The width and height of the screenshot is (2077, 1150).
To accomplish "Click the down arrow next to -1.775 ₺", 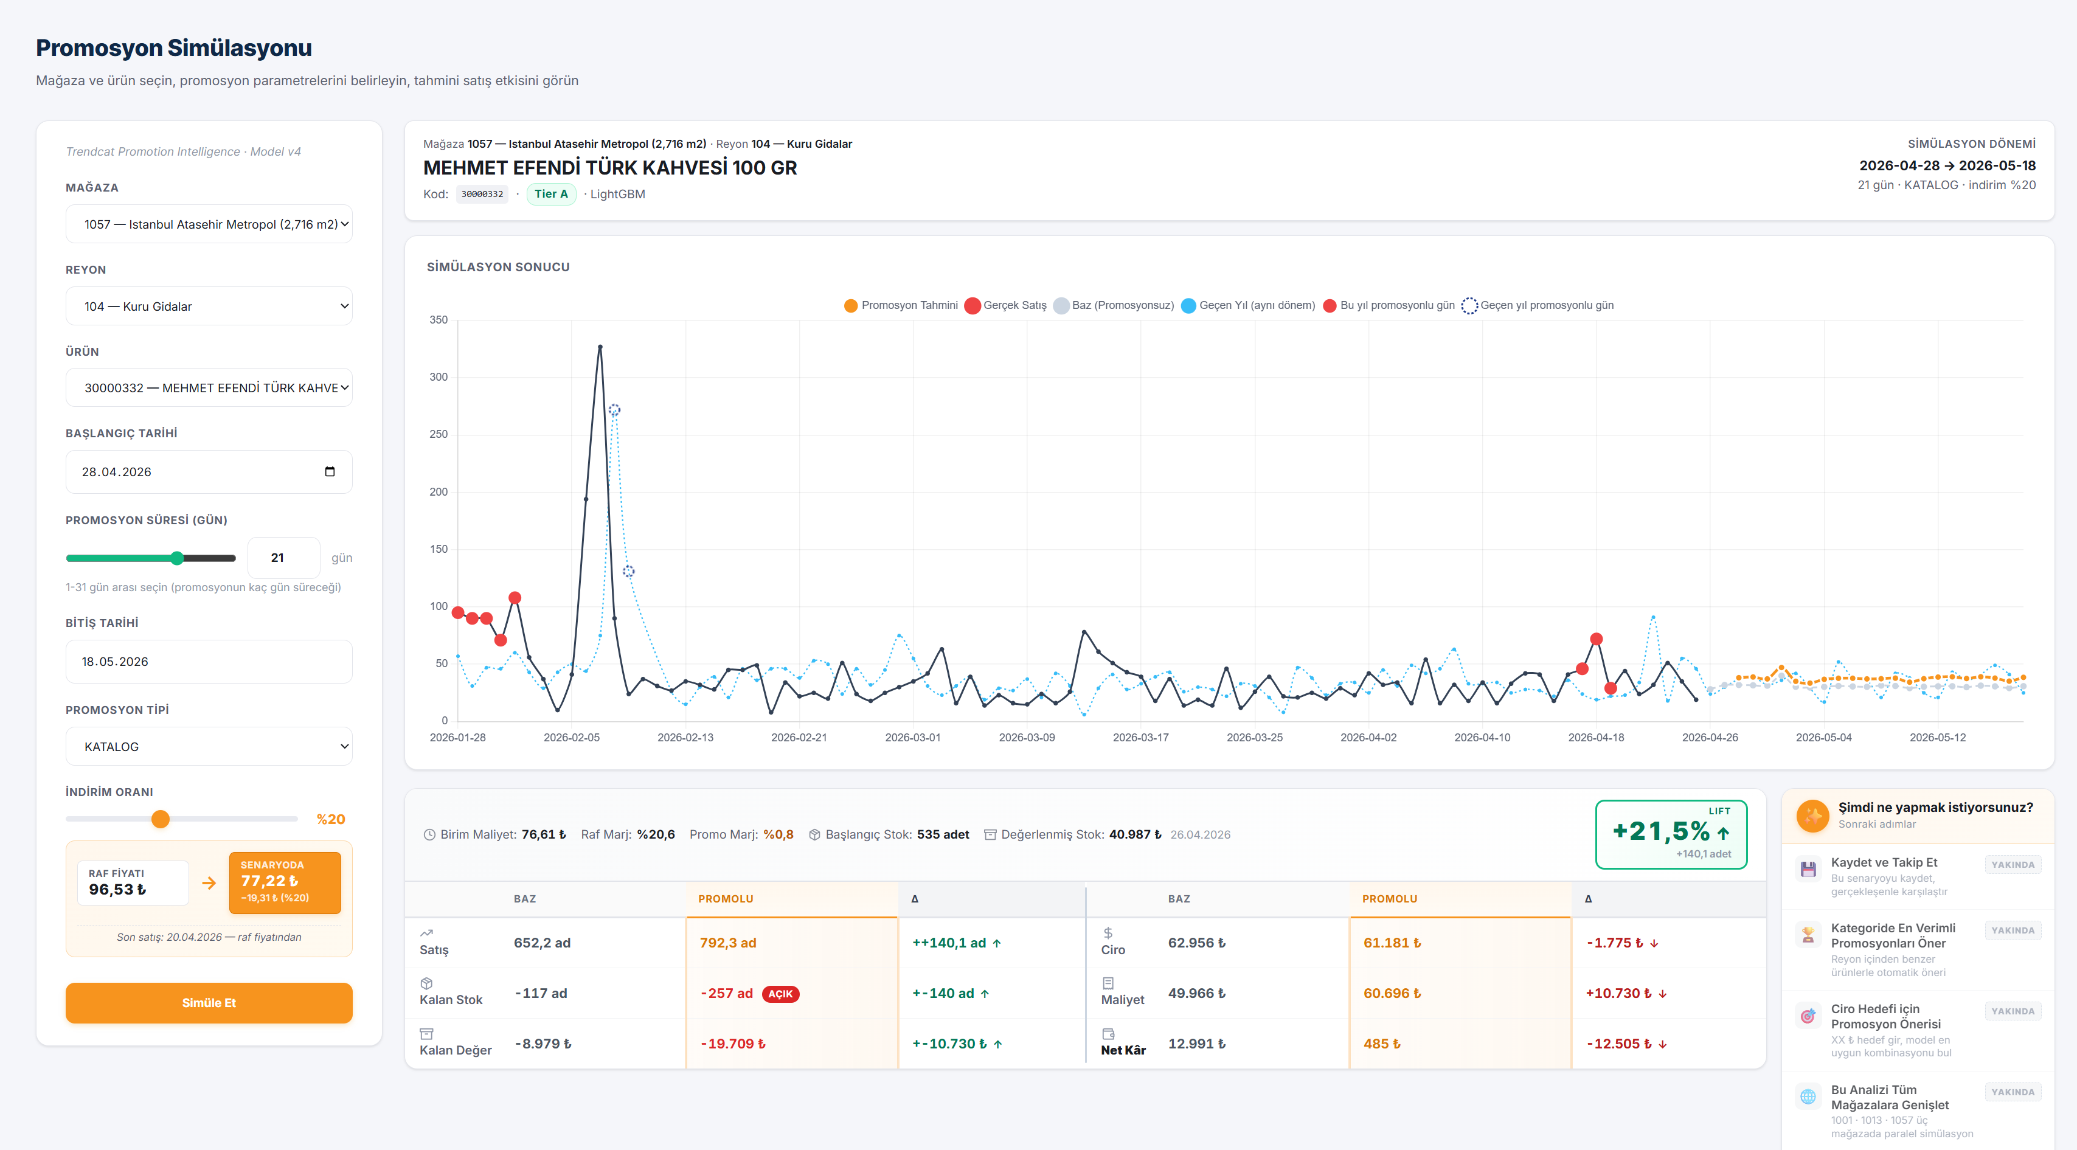I will [x=1654, y=944].
